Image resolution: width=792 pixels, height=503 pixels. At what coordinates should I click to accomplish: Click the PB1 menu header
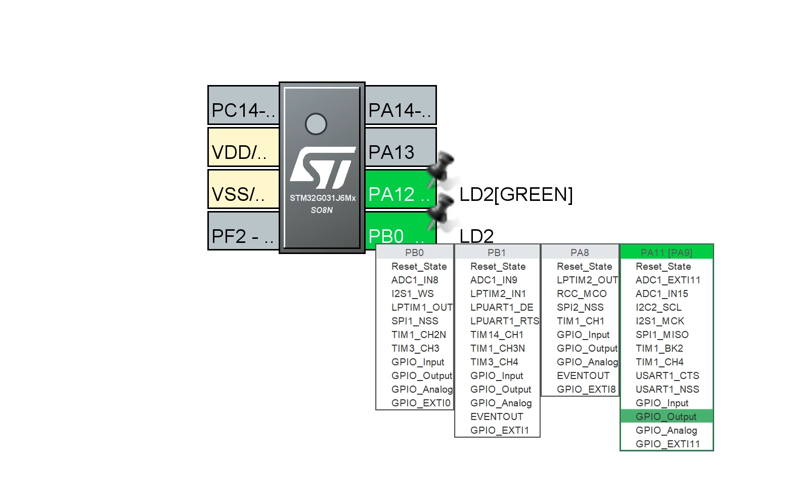click(498, 252)
